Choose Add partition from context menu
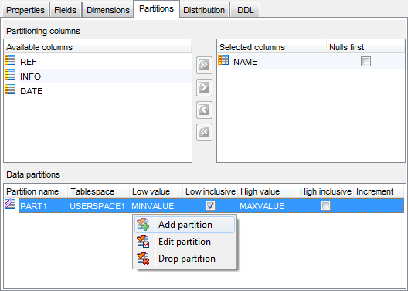408x291 pixels. coord(185,225)
